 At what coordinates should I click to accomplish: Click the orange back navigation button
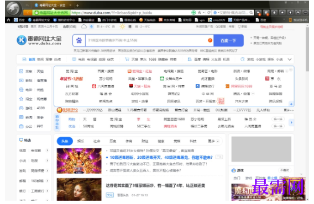(x=28, y=13)
